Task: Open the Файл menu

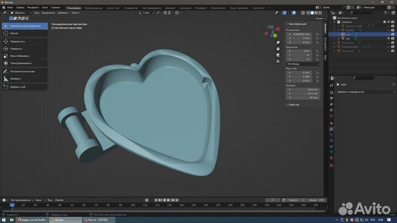Action: tap(10, 8)
